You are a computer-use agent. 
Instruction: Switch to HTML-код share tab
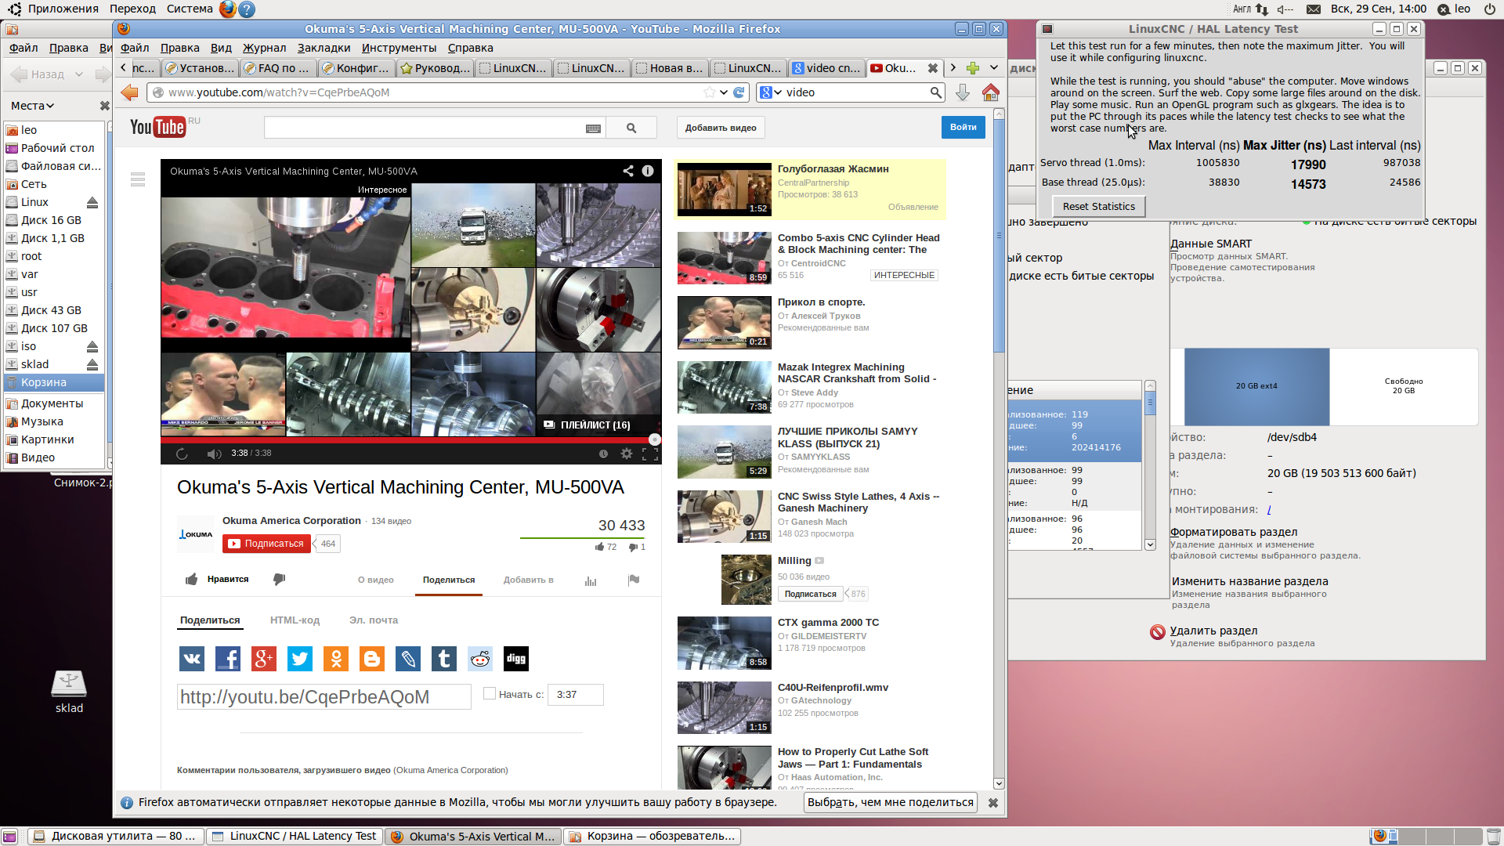coord(295,620)
